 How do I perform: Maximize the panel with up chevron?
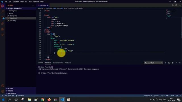[176, 63]
